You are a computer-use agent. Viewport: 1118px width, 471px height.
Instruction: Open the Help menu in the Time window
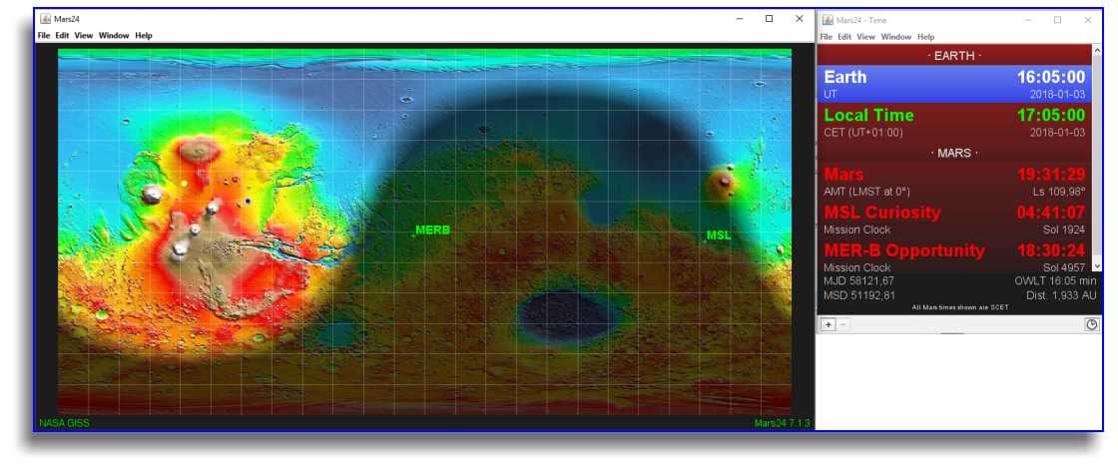925,37
